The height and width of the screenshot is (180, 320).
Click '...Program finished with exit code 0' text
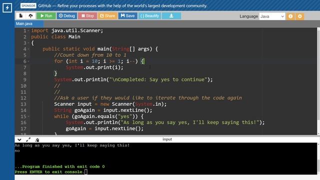[x=59, y=166]
